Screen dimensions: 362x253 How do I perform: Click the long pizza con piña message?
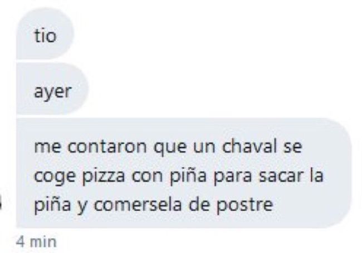pos(184,173)
